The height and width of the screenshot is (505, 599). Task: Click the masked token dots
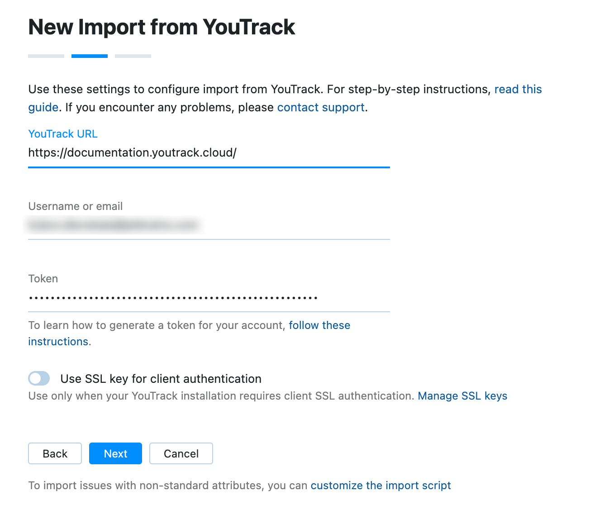173,298
